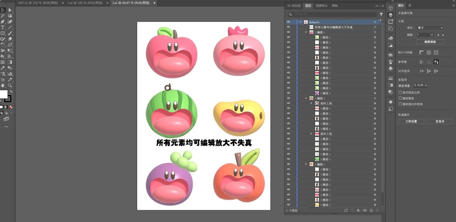Screen dimensions: 456x222
Task: Switch to 画板 panel tab
Action: point(335,6)
